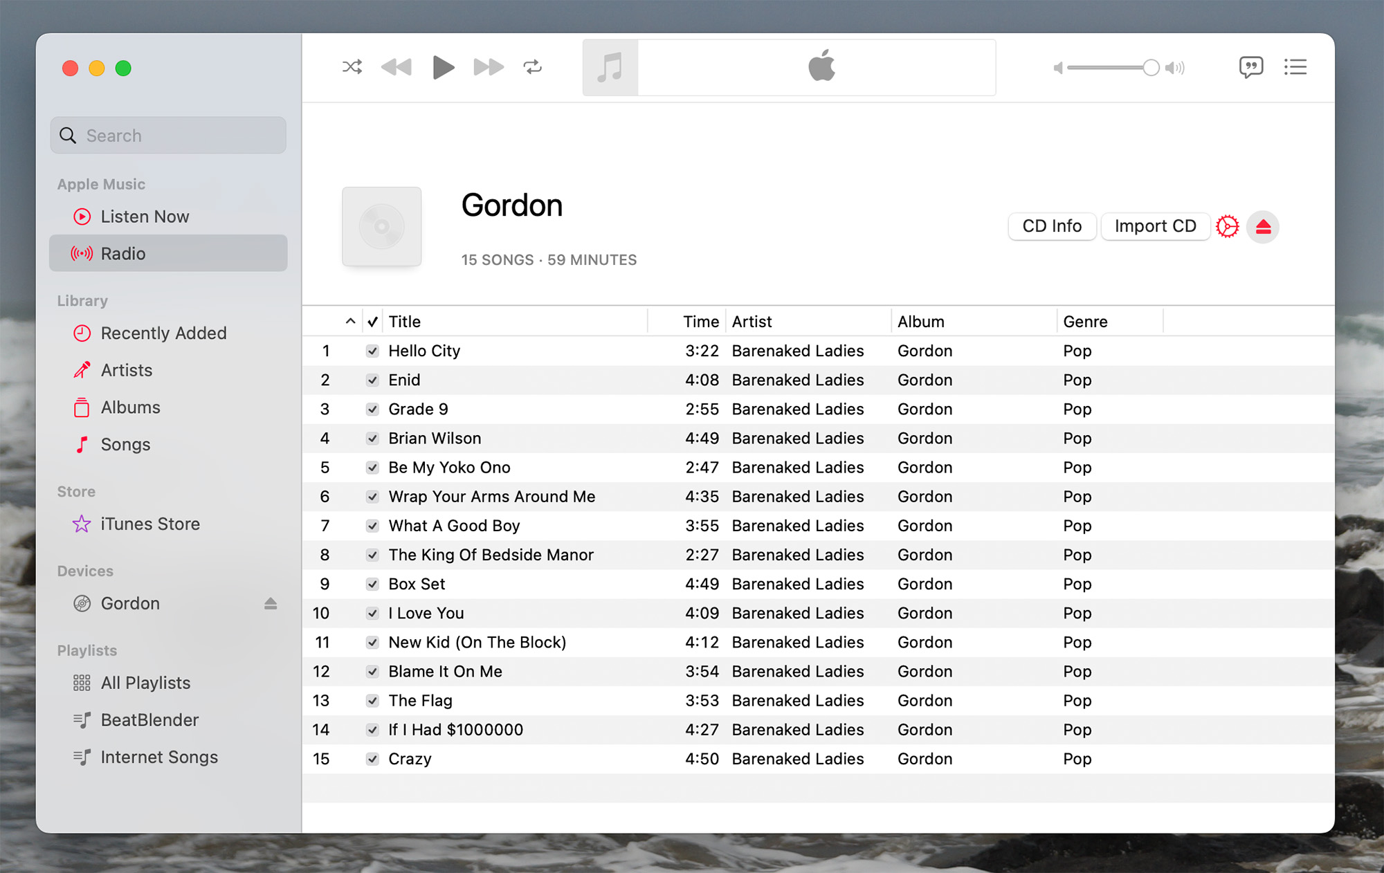Skip to next track

[x=489, y=67]
